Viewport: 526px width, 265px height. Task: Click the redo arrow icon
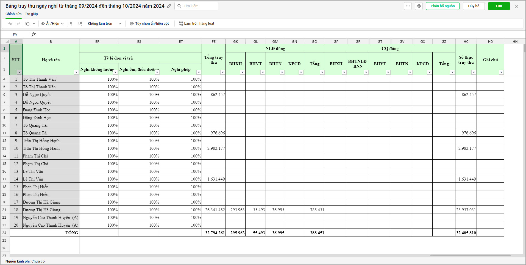point(18,24)
